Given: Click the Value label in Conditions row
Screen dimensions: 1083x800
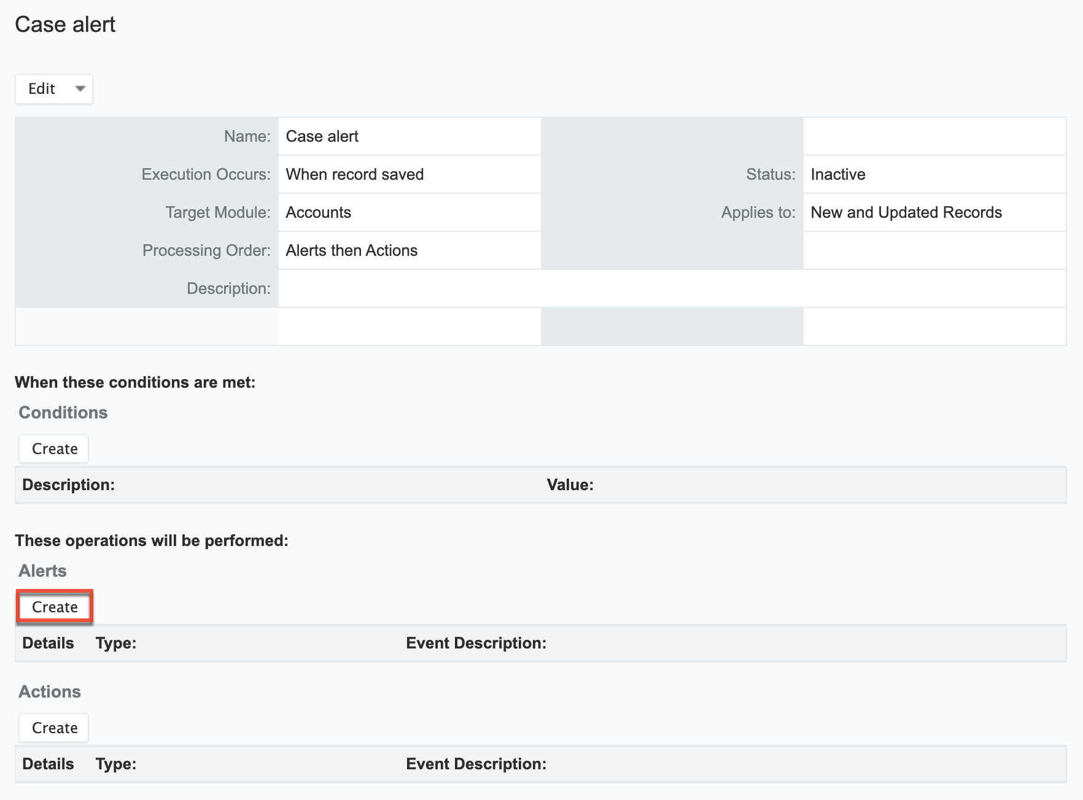Looking at the screenshot, I should (x=571, y=485).
